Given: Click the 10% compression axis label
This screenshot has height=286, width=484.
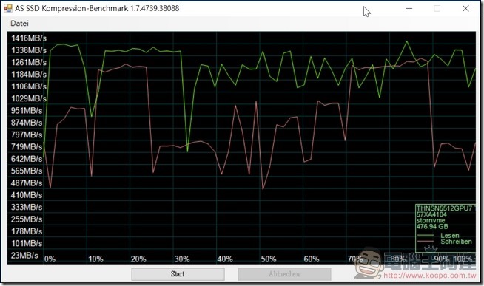Looking at the screenshot, I should (x=95, y=259).
